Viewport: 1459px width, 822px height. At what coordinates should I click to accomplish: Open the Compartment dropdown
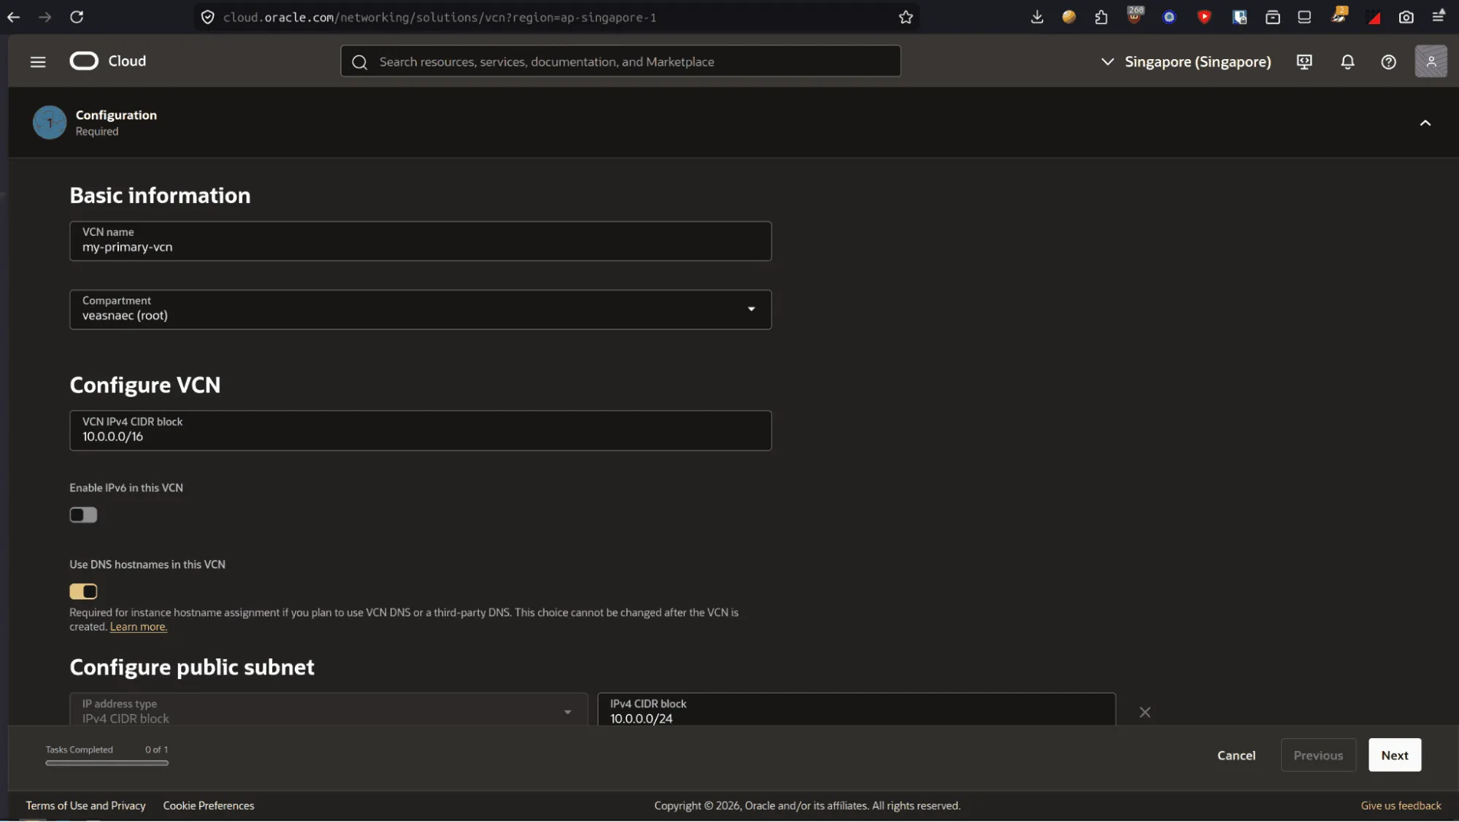(420, 310)
